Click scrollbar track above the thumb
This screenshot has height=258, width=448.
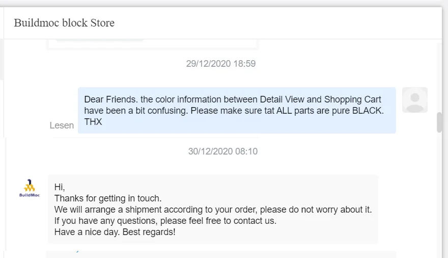point(439,76)
